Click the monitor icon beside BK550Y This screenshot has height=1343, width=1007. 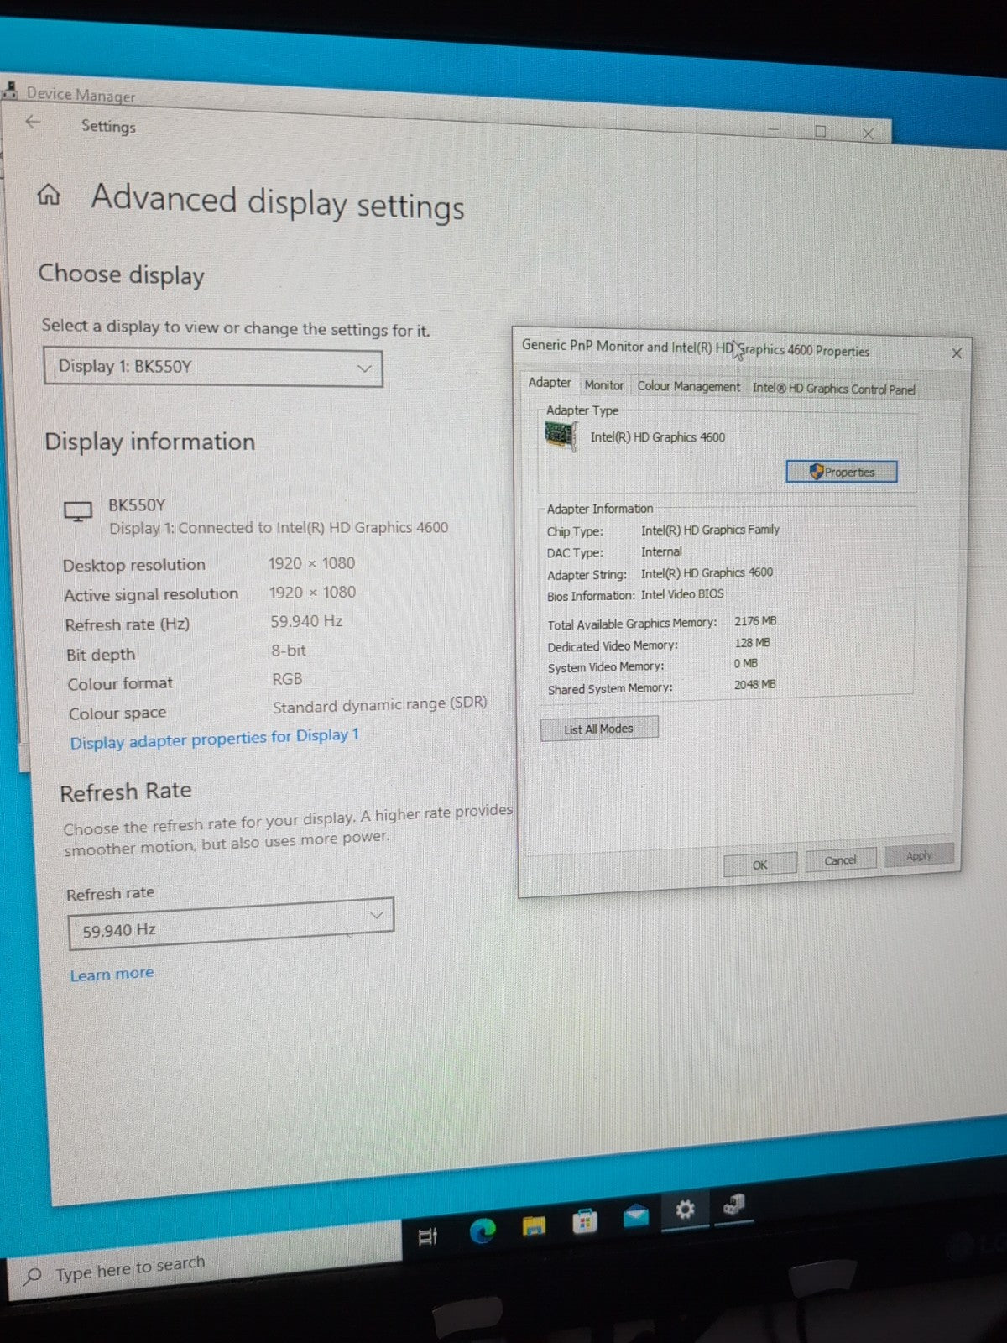pos(78,511)
